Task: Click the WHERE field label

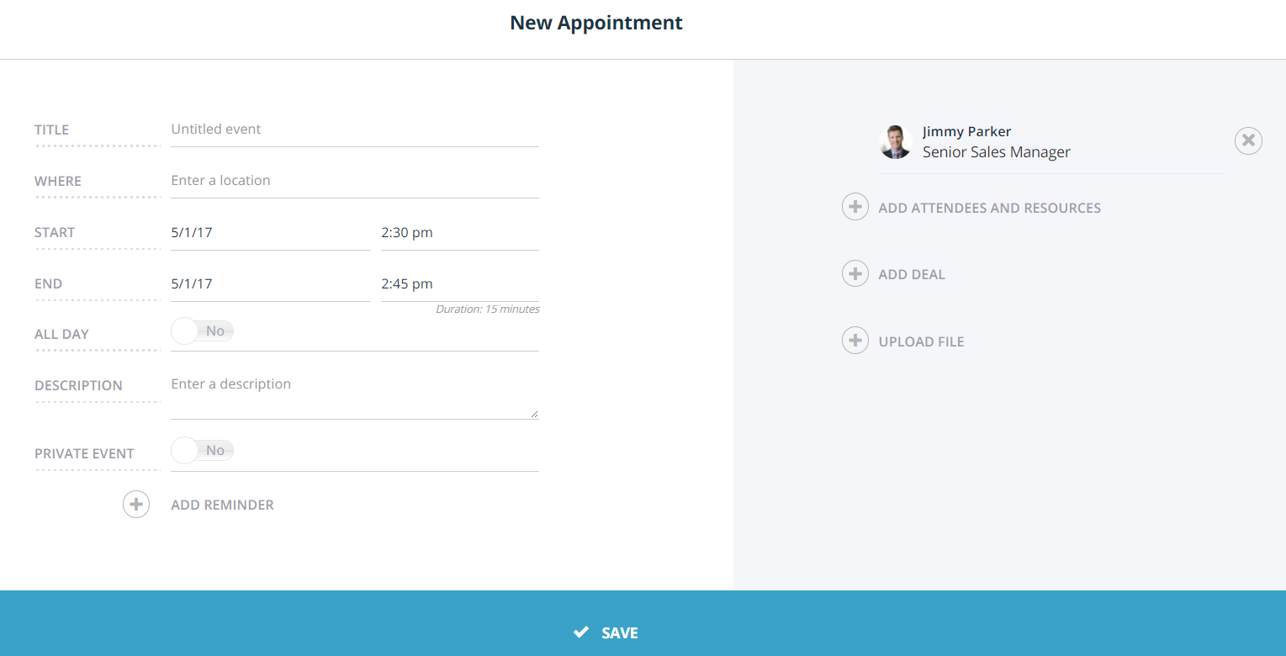Action: [58, 181]
